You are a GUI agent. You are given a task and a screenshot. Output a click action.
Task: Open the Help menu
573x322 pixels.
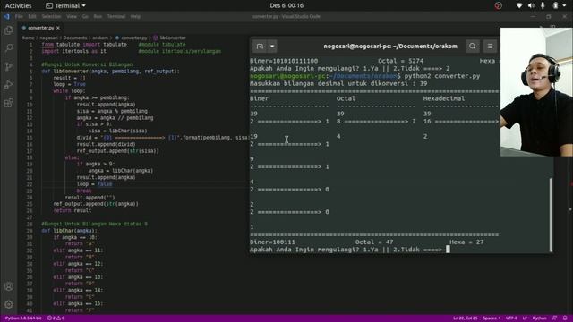[x=135, y=16]
